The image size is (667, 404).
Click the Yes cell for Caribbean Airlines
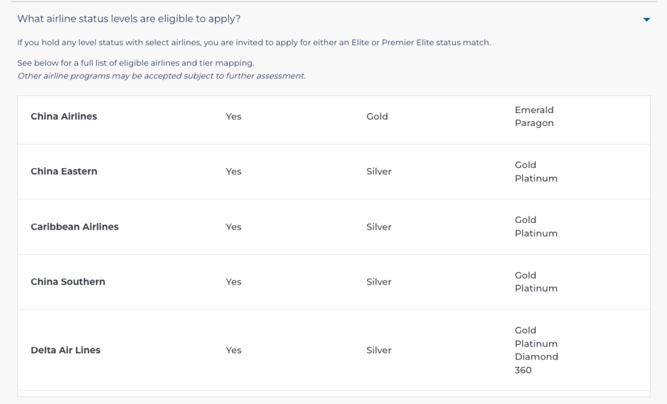tap(233, 227)
